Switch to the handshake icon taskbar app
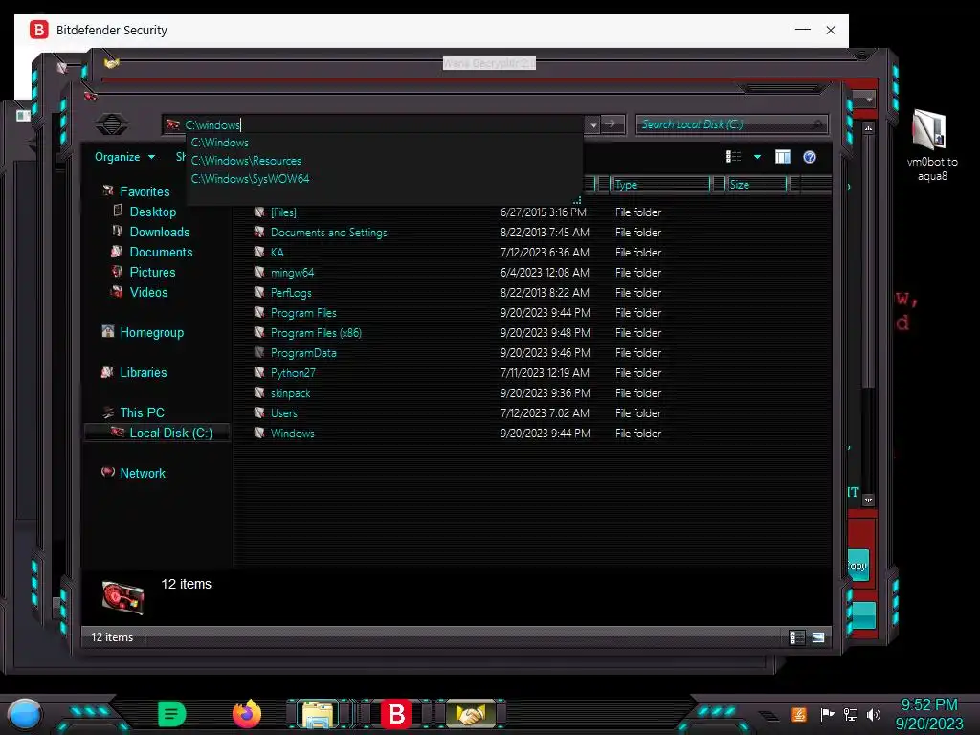This screenshot has height=735, width=980. click(471, 714)
